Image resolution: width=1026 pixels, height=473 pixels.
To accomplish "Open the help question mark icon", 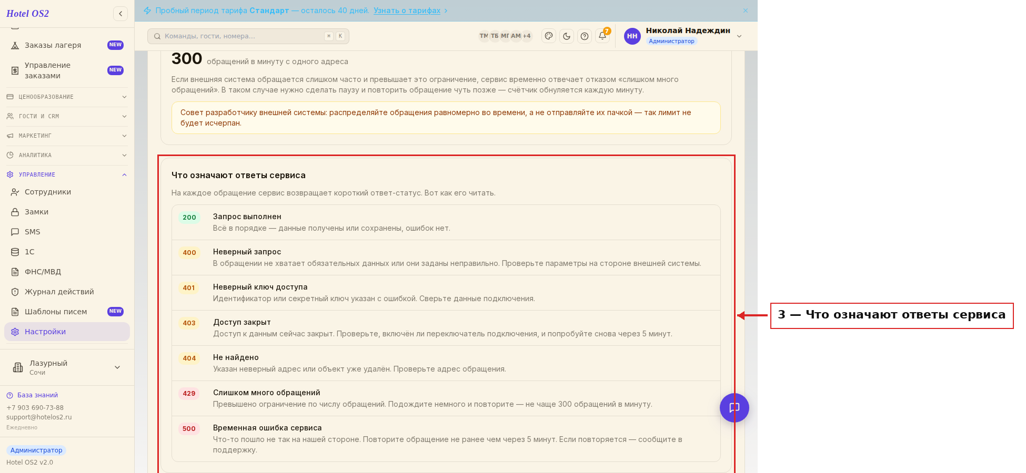I will [585, 36].
